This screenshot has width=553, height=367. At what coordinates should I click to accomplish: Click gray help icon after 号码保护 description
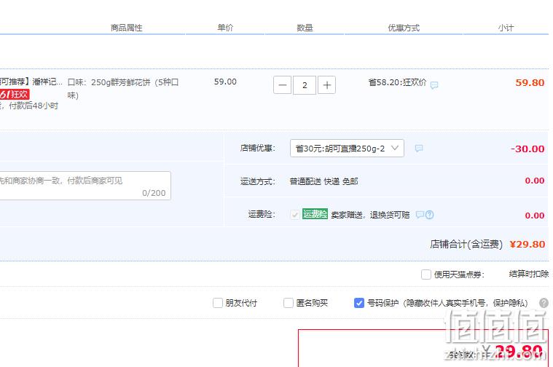pyautogui.click(x=544, y=303)
